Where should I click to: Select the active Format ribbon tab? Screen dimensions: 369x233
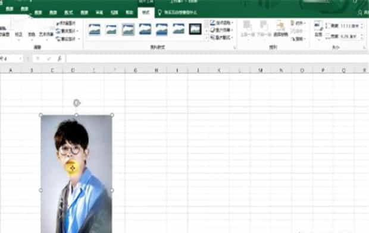[x=146, y=12]
